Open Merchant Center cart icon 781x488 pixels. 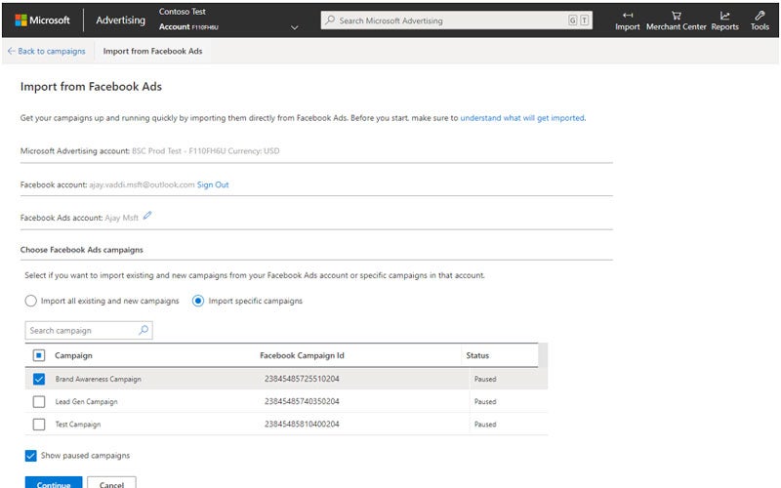[676, 16]
